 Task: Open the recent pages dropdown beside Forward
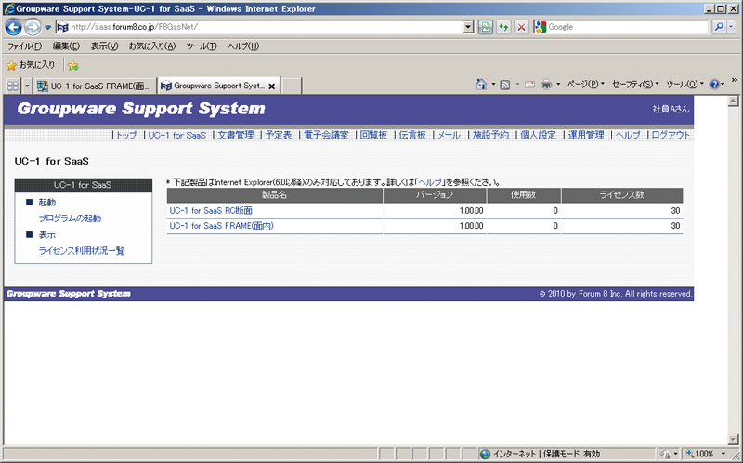point(48,28)
